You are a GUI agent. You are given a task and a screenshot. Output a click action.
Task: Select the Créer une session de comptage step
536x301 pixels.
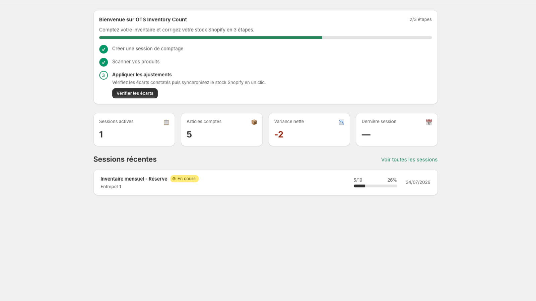click(x=148, y=48)
